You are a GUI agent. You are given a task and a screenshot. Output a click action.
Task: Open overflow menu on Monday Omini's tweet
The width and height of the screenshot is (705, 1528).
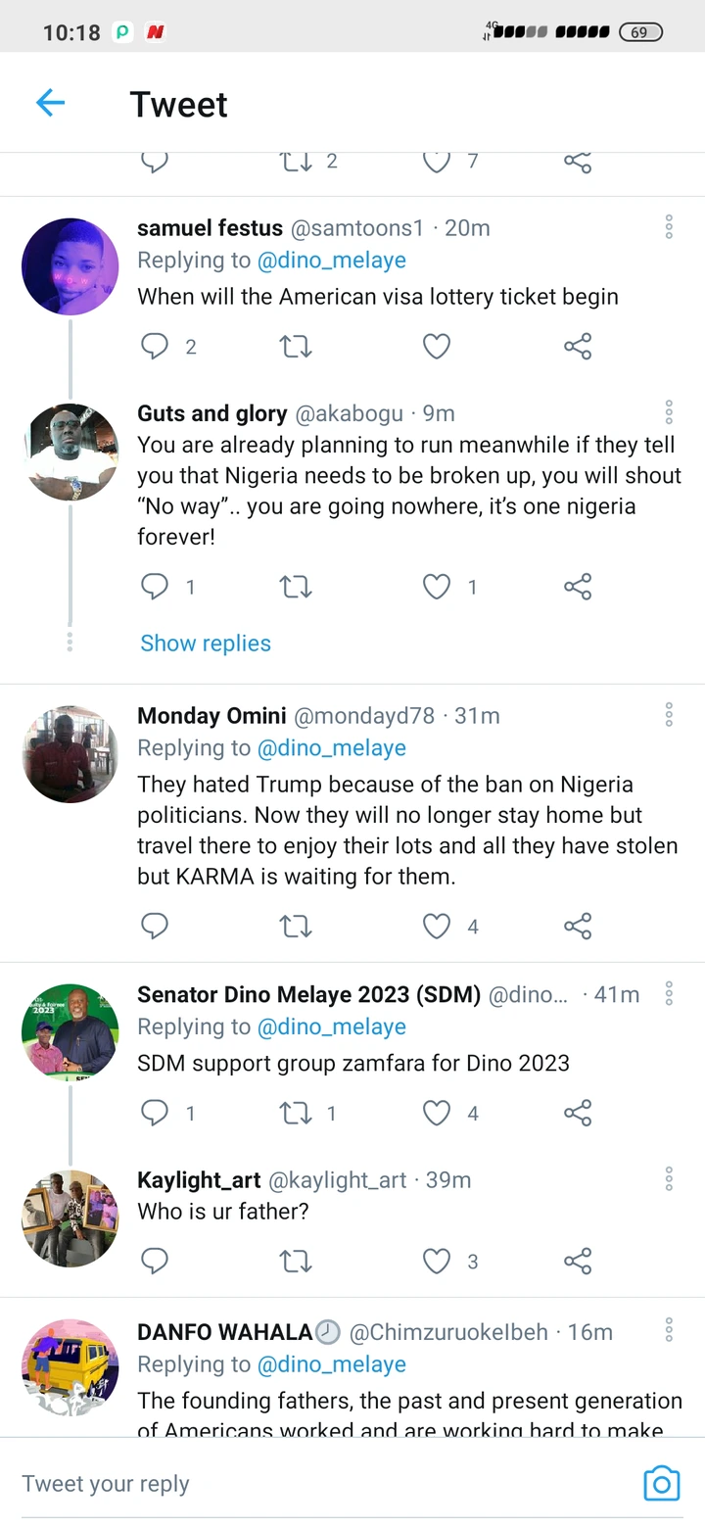[x=669, y=715]
